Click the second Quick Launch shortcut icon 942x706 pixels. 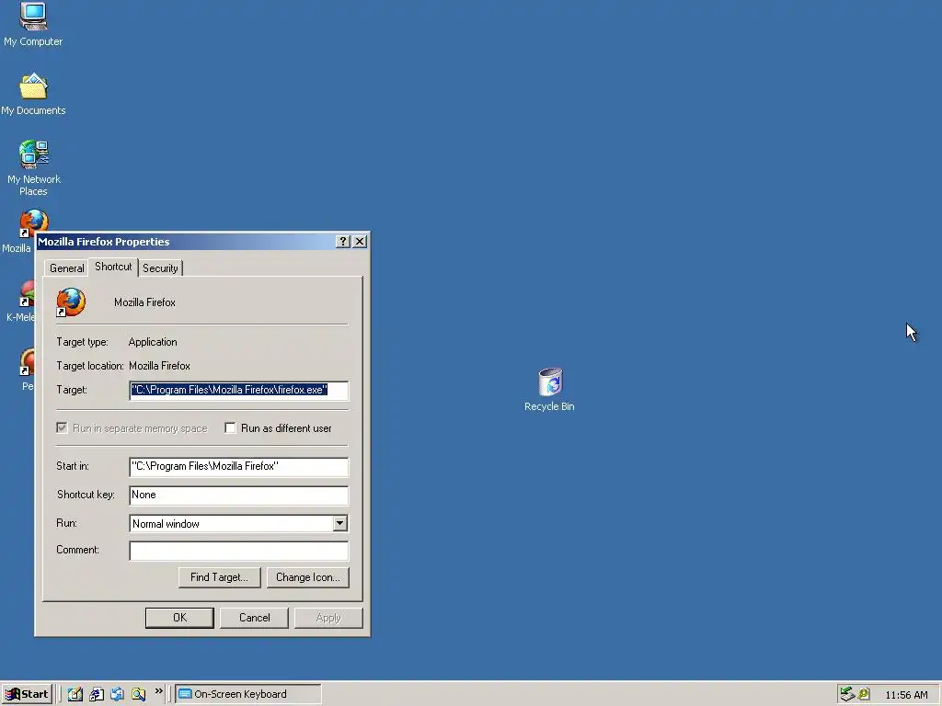pos(96,694)
